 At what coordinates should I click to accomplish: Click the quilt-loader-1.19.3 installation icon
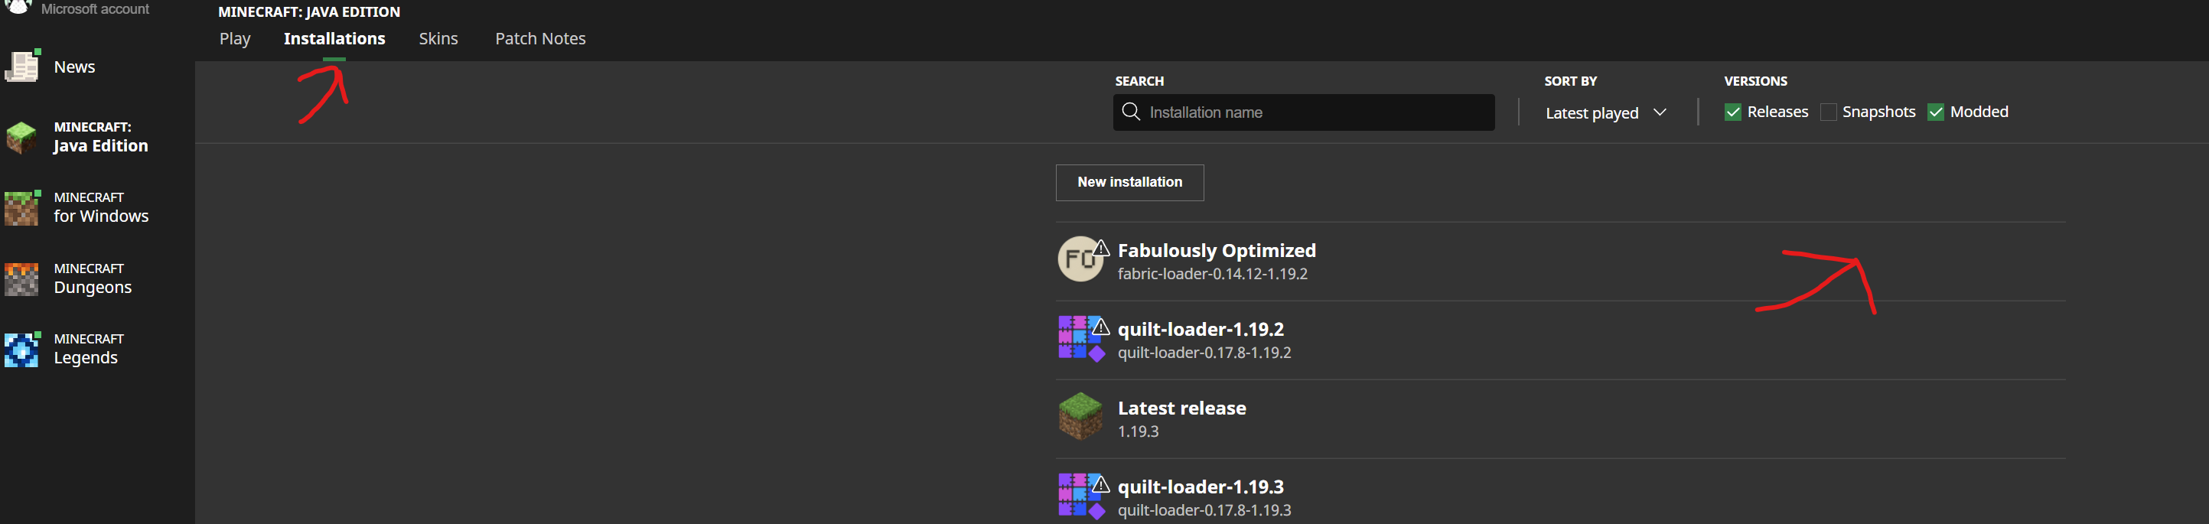pos(1080,496)
